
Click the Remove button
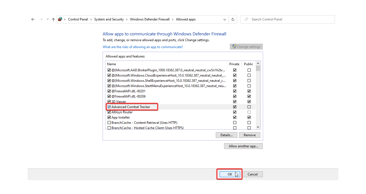pyautogui.click(x=250, y=135)
